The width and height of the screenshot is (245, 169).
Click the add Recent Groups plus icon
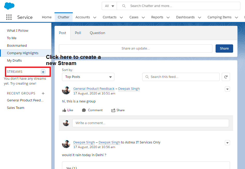(x=43, y=93)
